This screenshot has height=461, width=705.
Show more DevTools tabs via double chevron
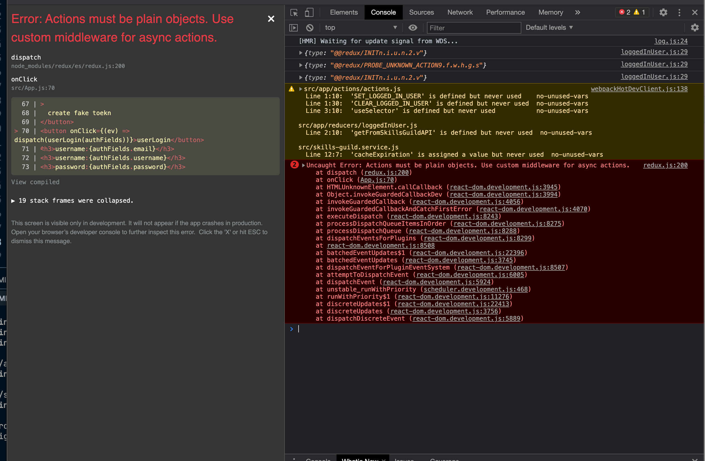[577, 12]
